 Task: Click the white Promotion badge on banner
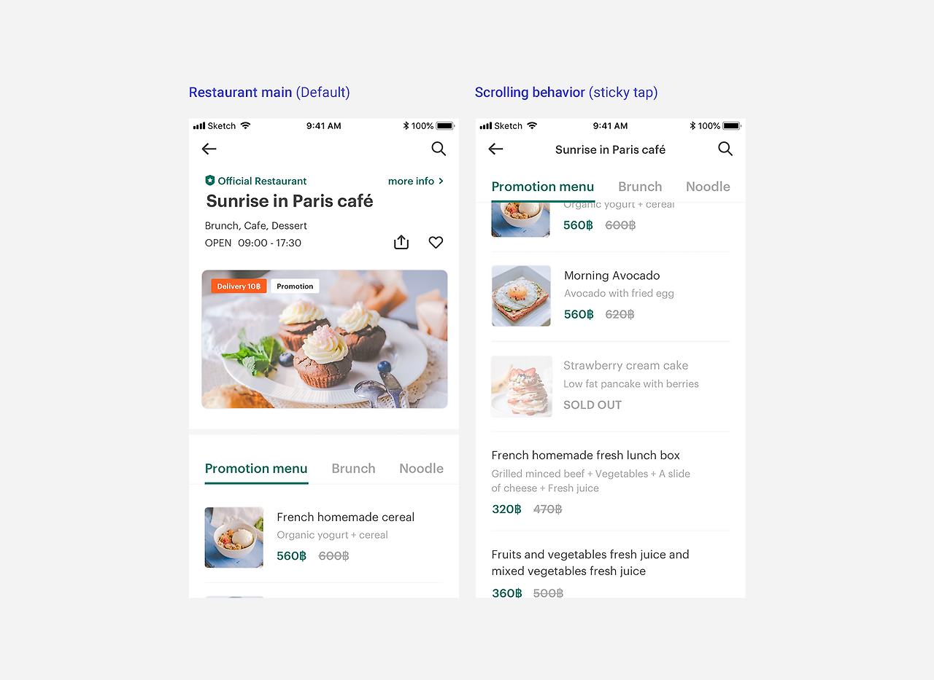[x=295, y=286]
